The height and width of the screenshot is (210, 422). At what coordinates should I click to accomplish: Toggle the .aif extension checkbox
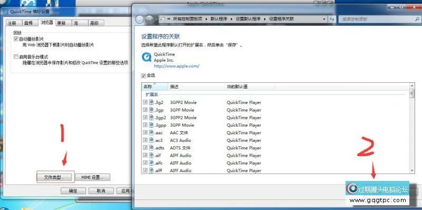(x=145, y=155)
